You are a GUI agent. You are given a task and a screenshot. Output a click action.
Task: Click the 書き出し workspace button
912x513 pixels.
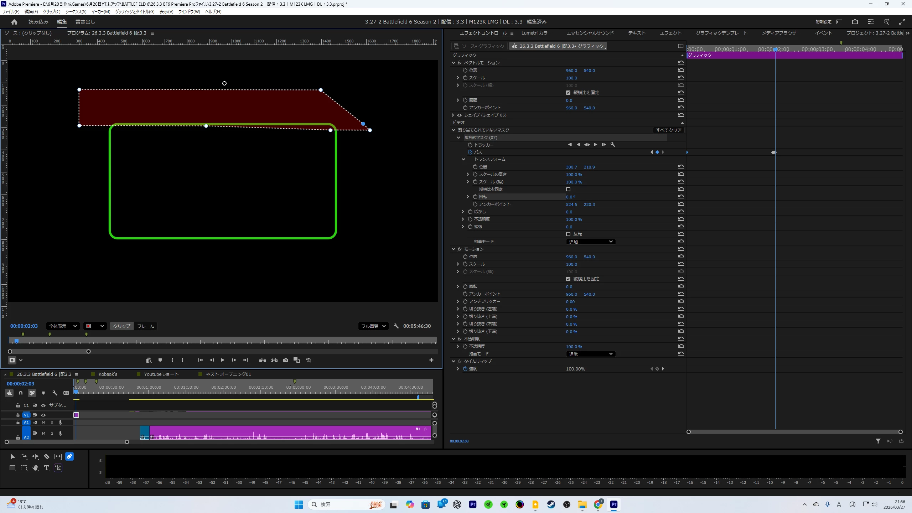click(x=85, y=22)
